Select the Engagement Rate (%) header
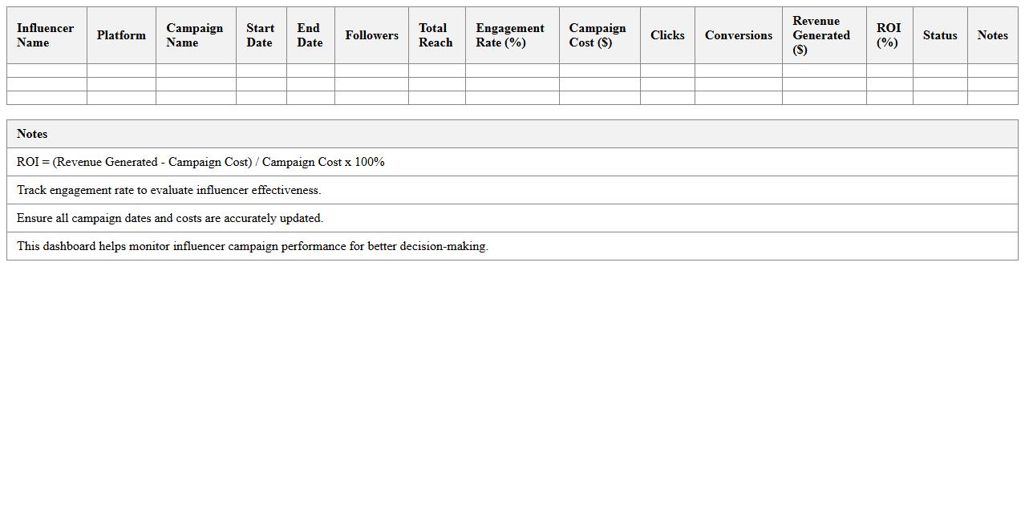The width and height of the screenshot is (1025, 521). (511, 35)
